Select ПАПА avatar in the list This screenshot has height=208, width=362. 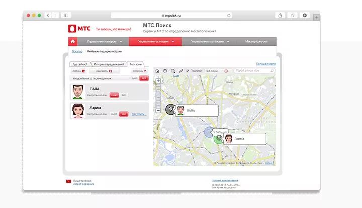coord(78,92)
